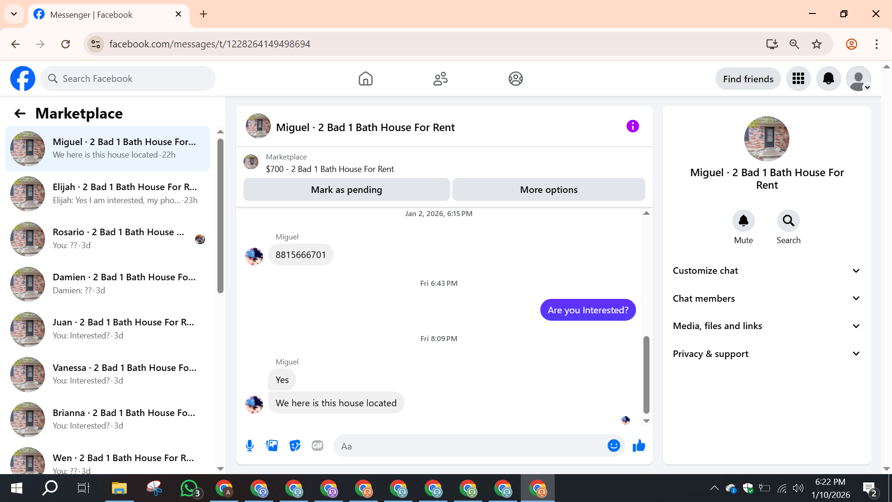Screen dimensions: 892x502
Task: Click More options button
Action: pyautogui.click(x=549, y=190)
